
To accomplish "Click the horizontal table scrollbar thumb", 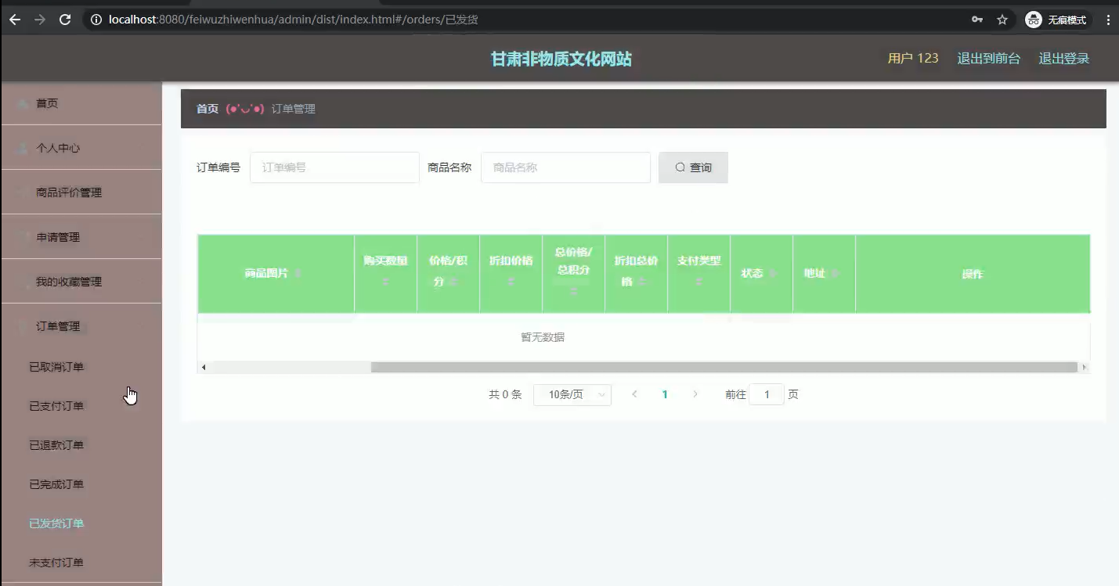I will [724, 367].
